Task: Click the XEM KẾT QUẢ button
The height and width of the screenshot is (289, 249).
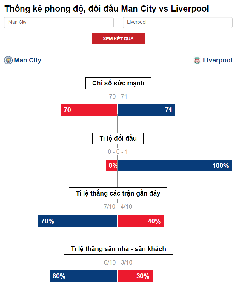Action: click(x=118, y=39)
